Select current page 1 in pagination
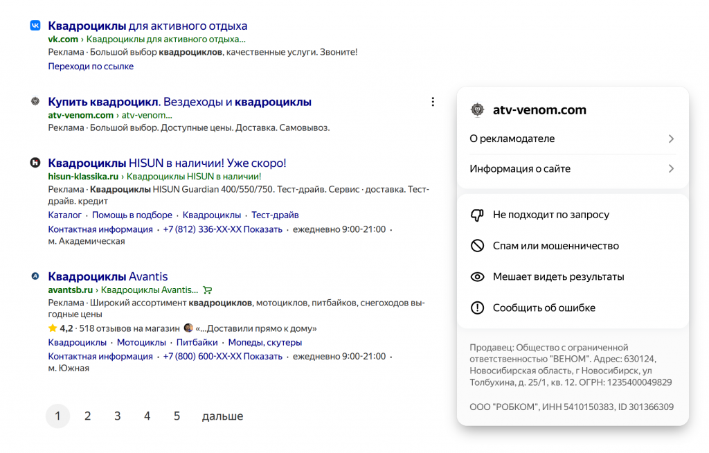This screenshot has height=453, width=709. (x=58, y=416)
